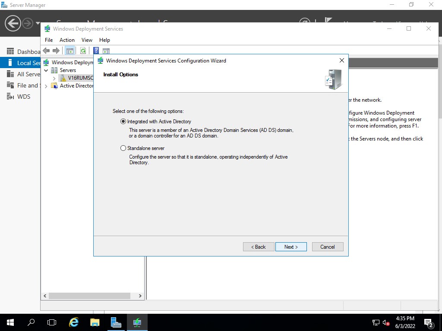Expand the Active Directory tree node
442x331 pixels.
[x=46, y=86]
